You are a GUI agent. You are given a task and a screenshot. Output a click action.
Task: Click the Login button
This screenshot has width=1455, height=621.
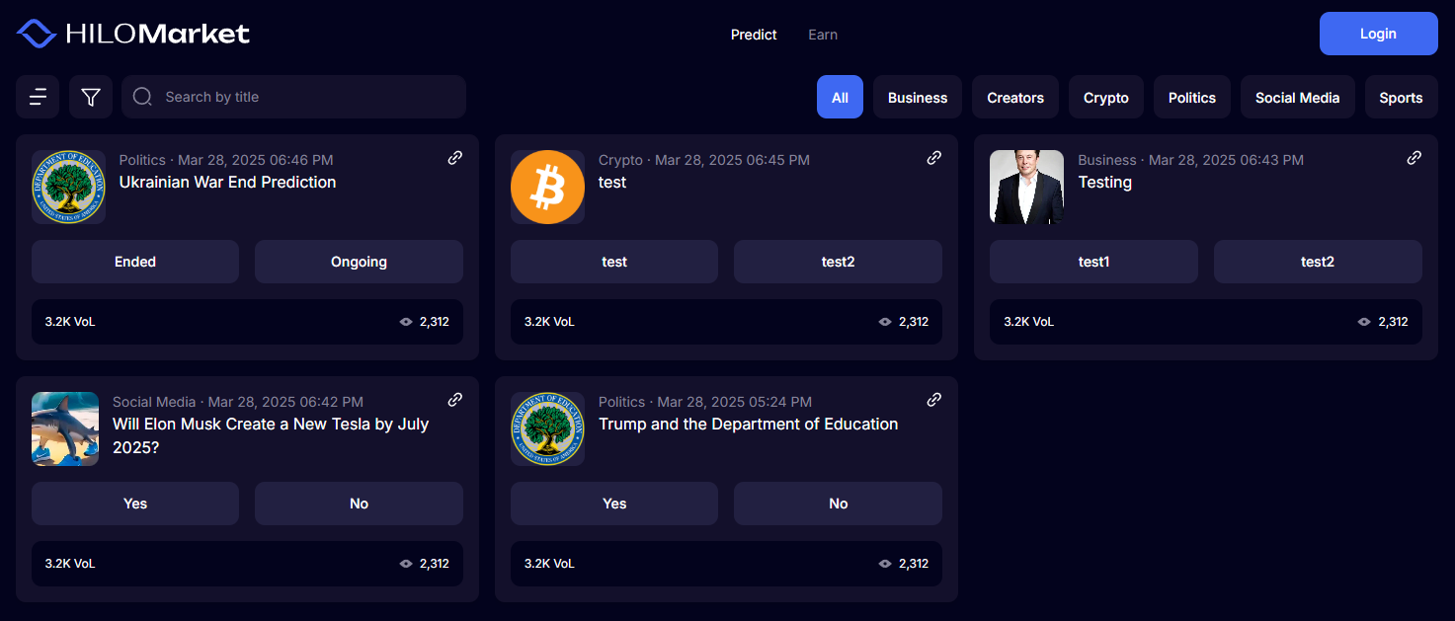click(1378, 34)
